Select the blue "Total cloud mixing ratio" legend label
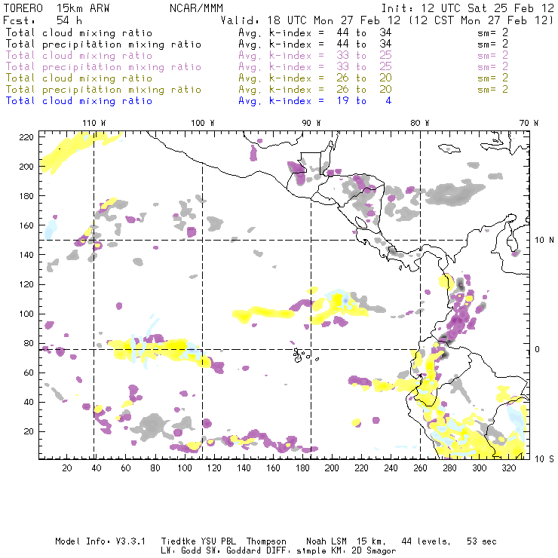Screen dimensions: 558x558 coord(79,101)
